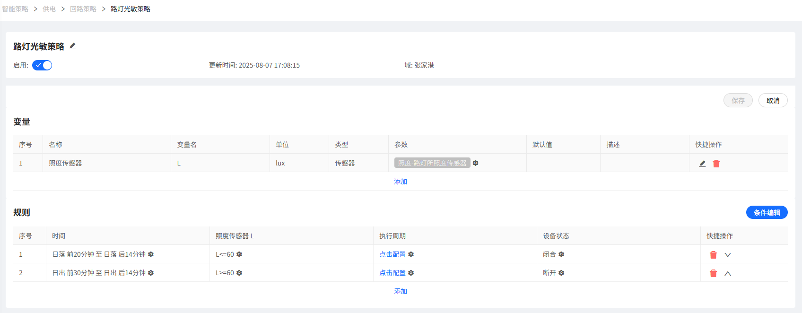Delete rule 1 with trash icon
802x313 pixels.
click(x=714, y=255)
